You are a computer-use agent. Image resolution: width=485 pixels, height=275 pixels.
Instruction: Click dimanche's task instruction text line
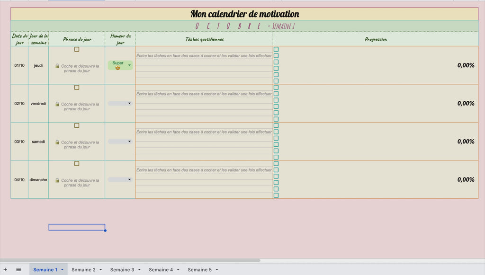click(x=204, y=170)
